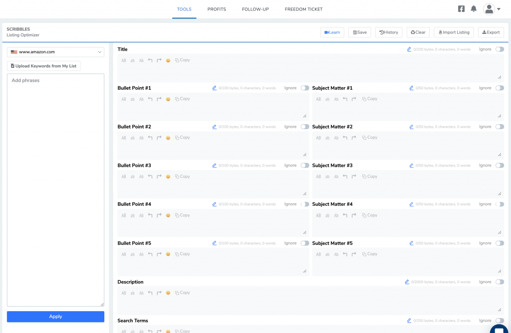Toggle Ignore switch for Description
Viewport: 511px width, 333px height.
coord(500,282)
